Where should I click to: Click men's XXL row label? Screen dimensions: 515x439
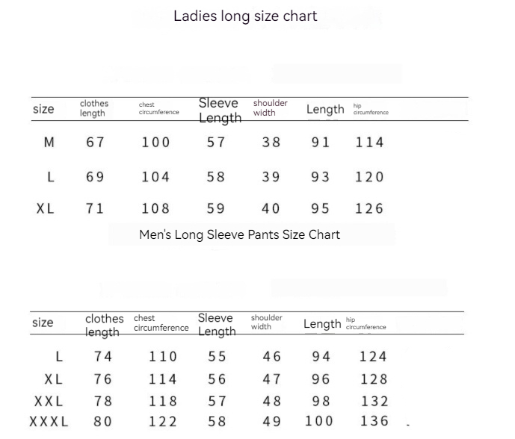(x=49, y=401)
